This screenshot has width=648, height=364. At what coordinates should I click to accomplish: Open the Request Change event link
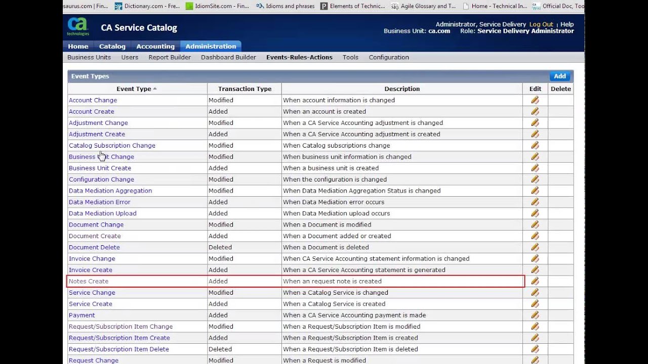point(94,360)
